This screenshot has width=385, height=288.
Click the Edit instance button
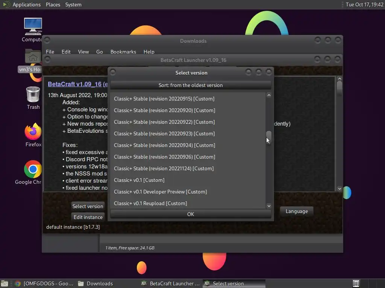[88, 217]
